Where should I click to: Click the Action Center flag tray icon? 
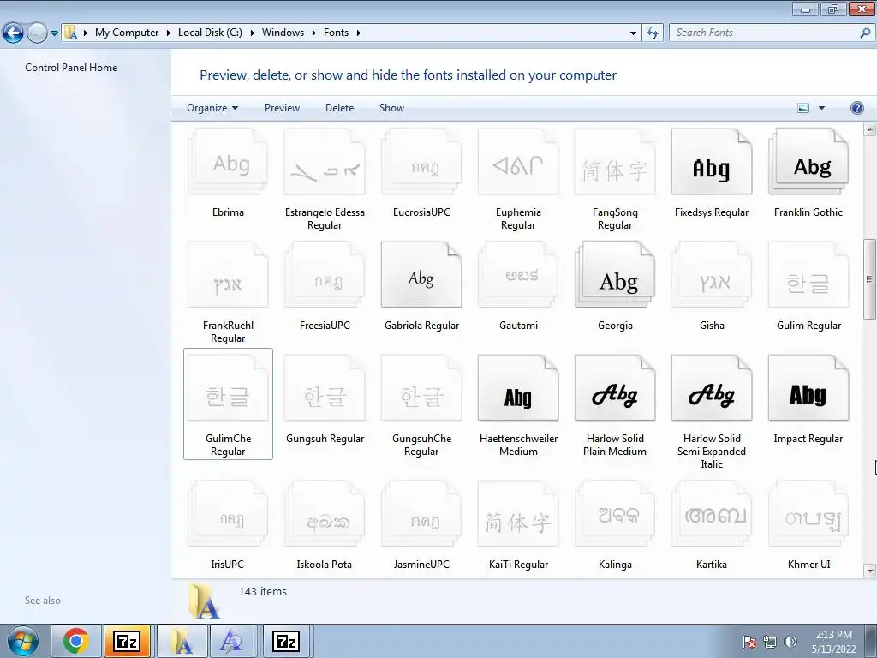coord(749,642)
